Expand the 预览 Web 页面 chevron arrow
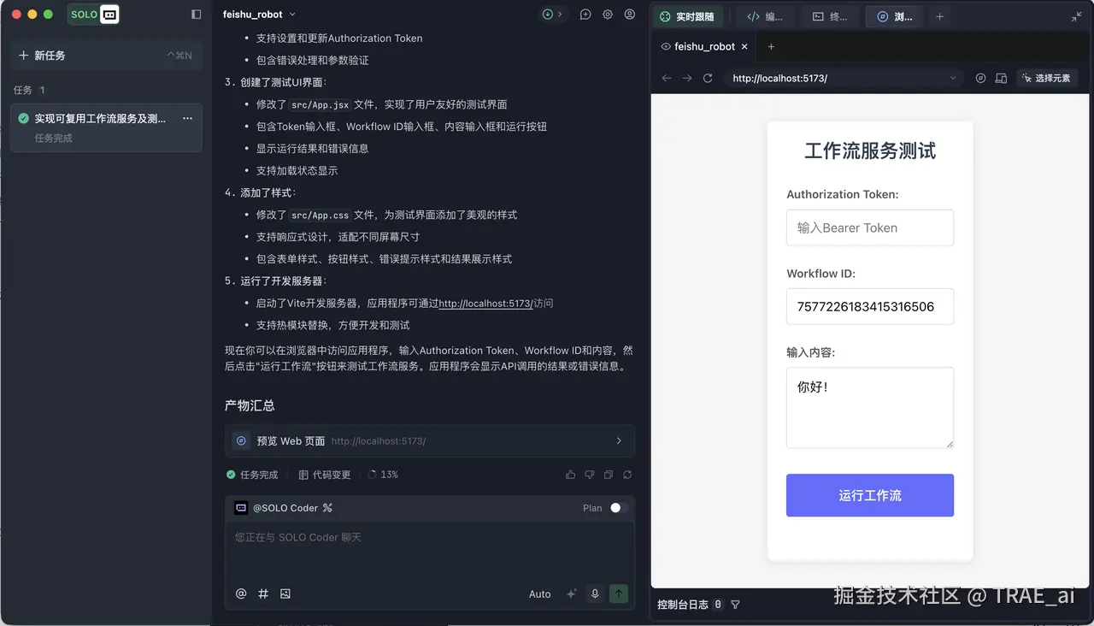Viewport: 1094px width, 626px height. coord(619,441)
